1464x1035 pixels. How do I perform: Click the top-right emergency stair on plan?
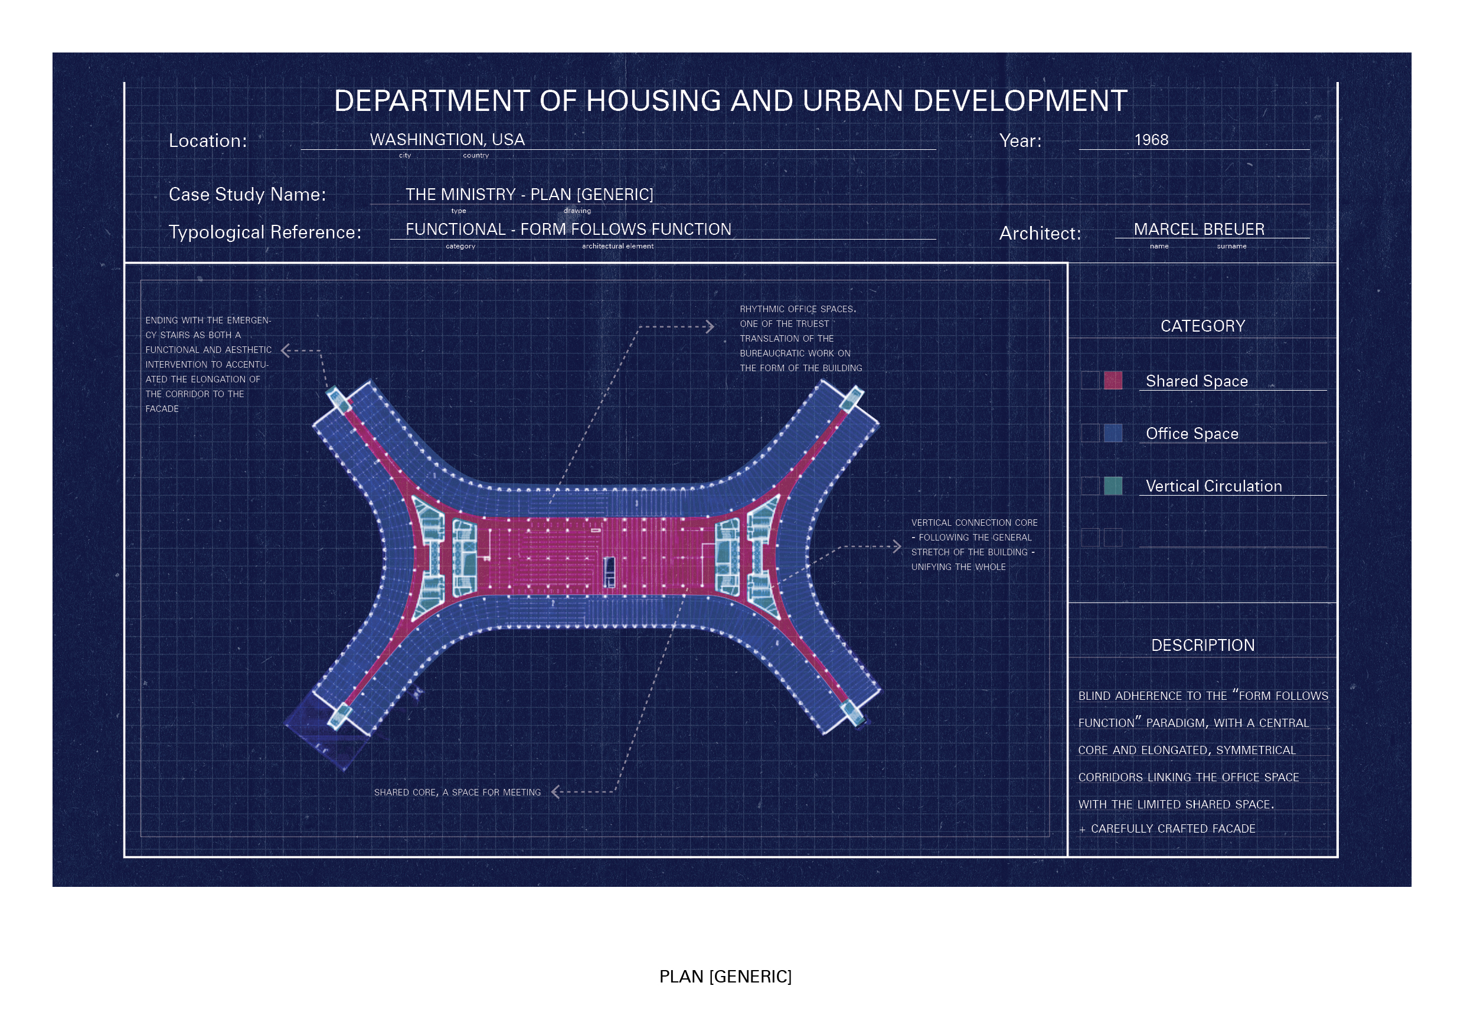click(x=851, y=399)
